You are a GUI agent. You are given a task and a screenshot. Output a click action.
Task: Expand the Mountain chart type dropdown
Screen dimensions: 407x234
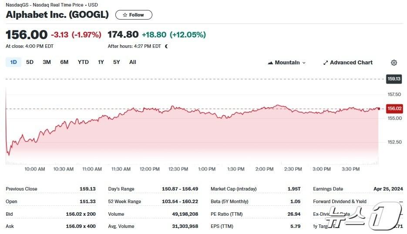pyautogui.click(x=304, y=63)
